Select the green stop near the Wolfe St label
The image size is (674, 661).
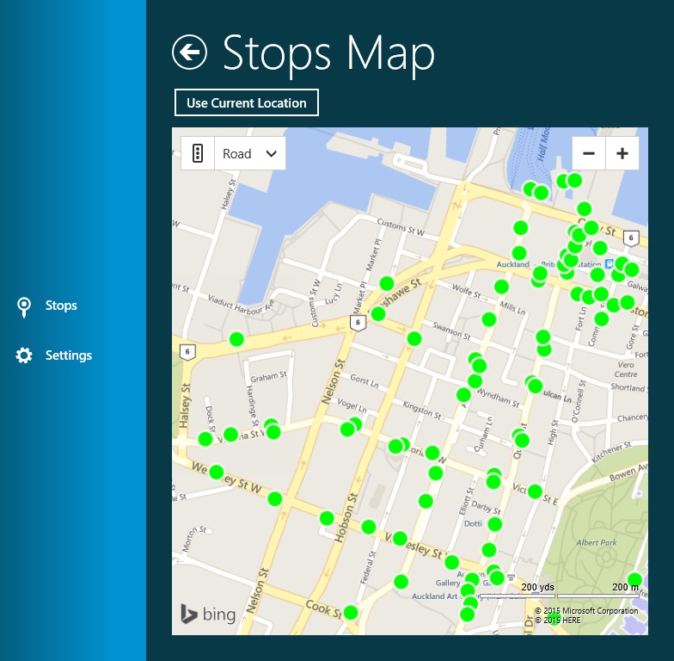pos(501,286)
